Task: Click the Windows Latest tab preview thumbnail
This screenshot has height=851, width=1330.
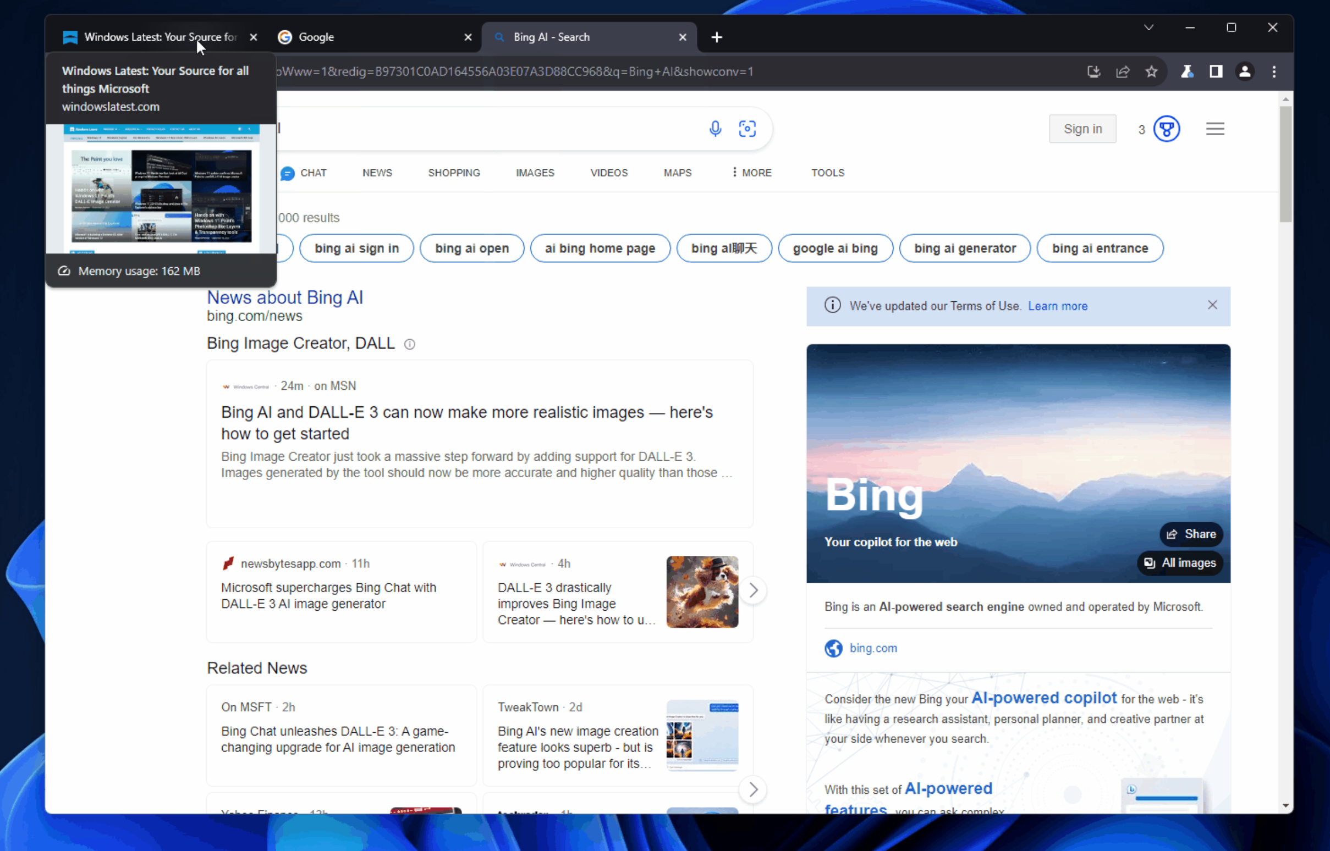Action: (x=161, y=189)
